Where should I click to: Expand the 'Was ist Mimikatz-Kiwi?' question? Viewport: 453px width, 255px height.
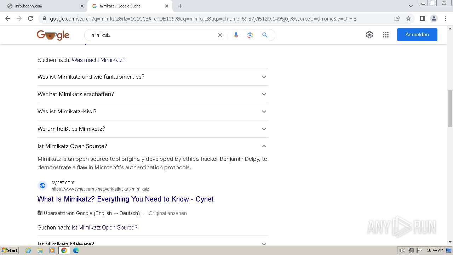(x=153, y=112)
